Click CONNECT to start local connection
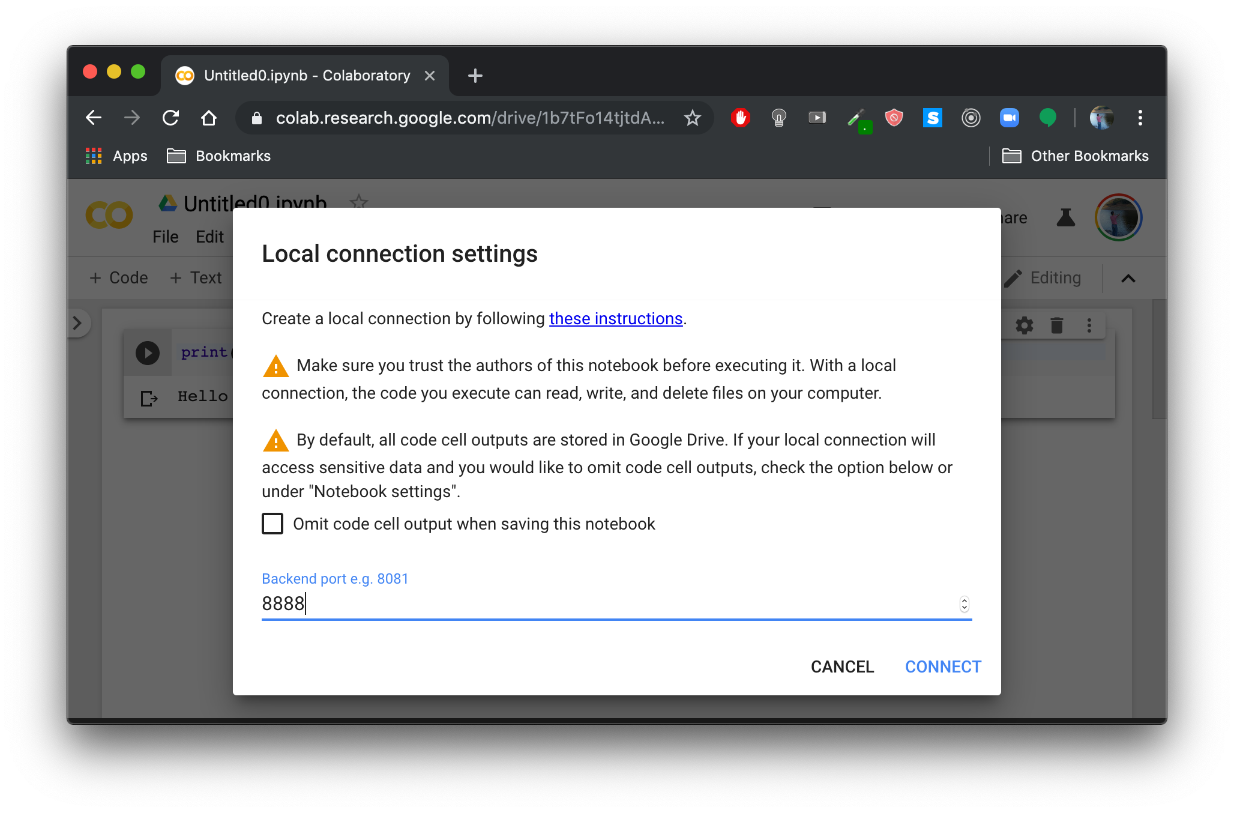The width and height of the screenshot is (1234, 813). tap(943, 667)
